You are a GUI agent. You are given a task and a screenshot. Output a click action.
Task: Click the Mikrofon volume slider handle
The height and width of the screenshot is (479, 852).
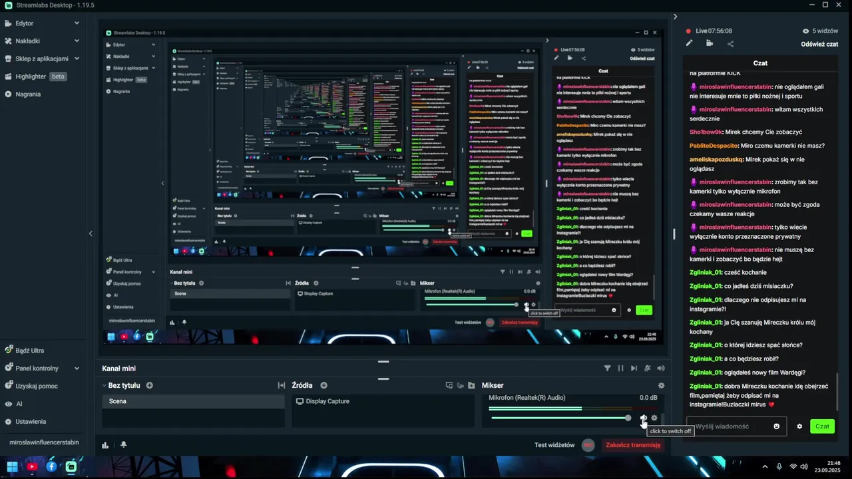(x=628, y=418)
